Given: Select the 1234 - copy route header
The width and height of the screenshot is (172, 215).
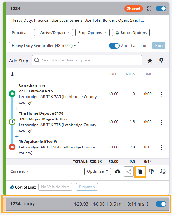Looking at the screenshot, I should click(x=86, y=204).
